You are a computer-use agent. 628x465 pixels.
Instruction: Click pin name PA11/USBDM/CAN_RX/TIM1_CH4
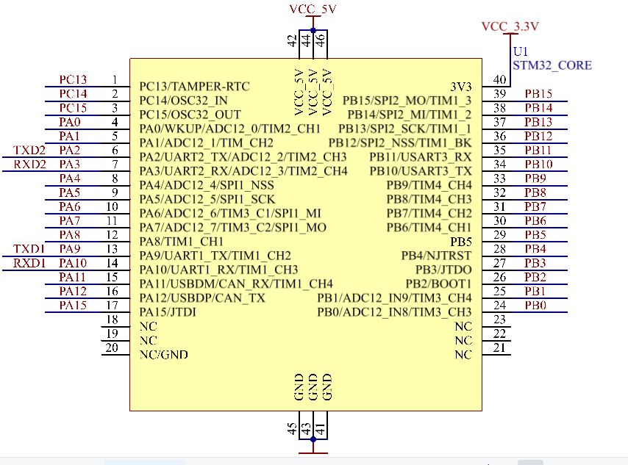(236, 284)
